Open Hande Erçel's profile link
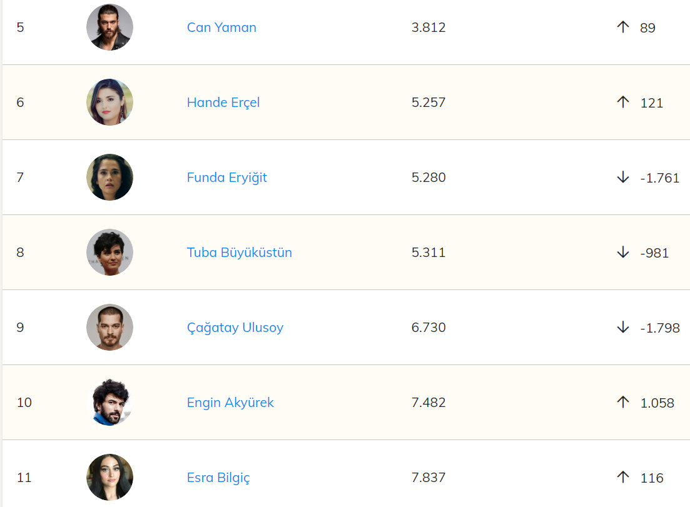Image resolution: width=690 pixels, height=507 pixels. pyautogui.click(x=223, y=103)
